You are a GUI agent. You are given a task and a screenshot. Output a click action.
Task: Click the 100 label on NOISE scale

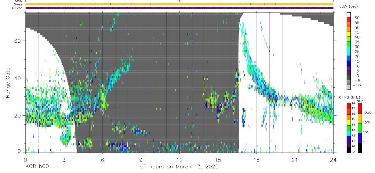(x=366, y=132)
